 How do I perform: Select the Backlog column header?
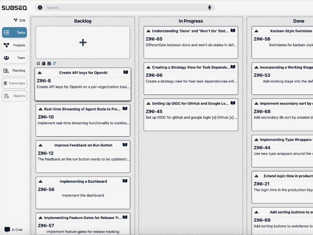83,21
